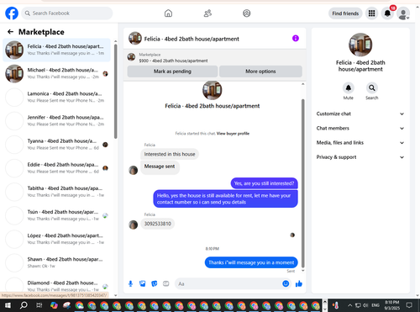
Task: Open the Friends icon in top navigation
Action: 207,13
